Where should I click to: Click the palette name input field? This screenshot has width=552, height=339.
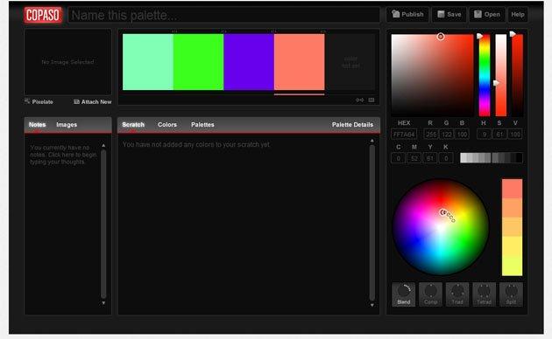[x=224, y=15]
